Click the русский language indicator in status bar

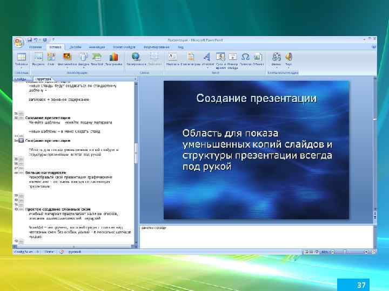75,252
